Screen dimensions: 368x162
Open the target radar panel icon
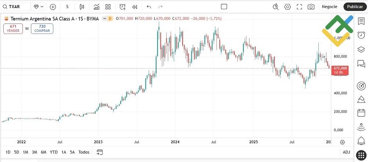361,86
